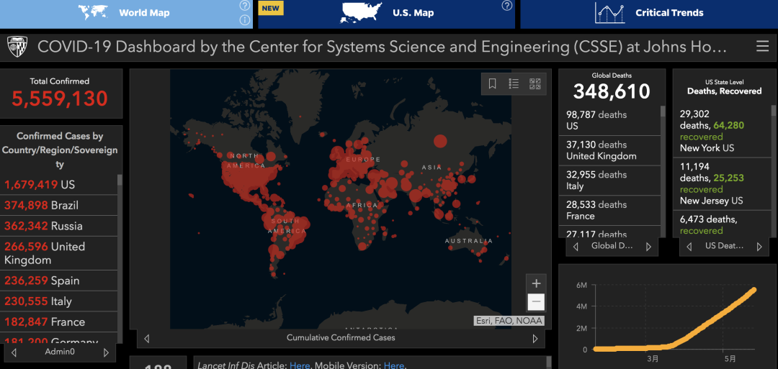Image resolution: width=778 pixels, height=369 pixels.
Task: Switch to the U.S. Map tab
Action: tap(387, 14)
